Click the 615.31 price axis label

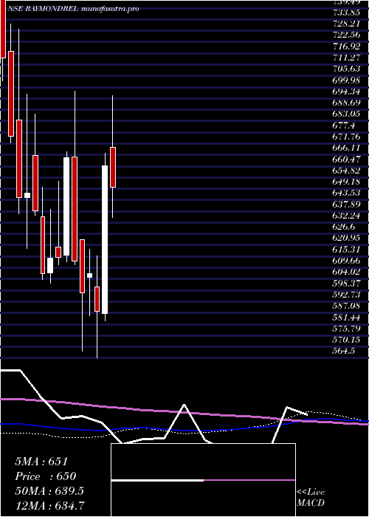[x=347, y=250]
